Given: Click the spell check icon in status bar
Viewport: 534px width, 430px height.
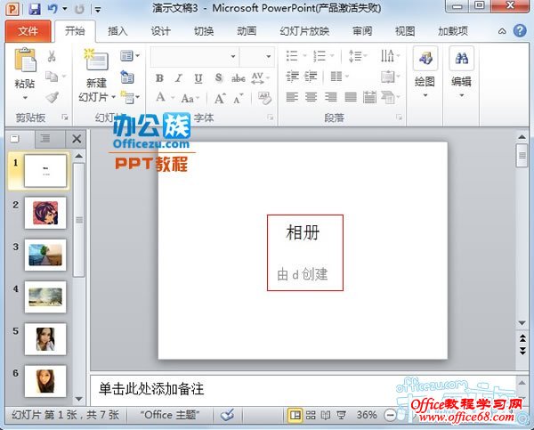Looking at the screenshot, I should pyautogui.click(x=227, y=415).
